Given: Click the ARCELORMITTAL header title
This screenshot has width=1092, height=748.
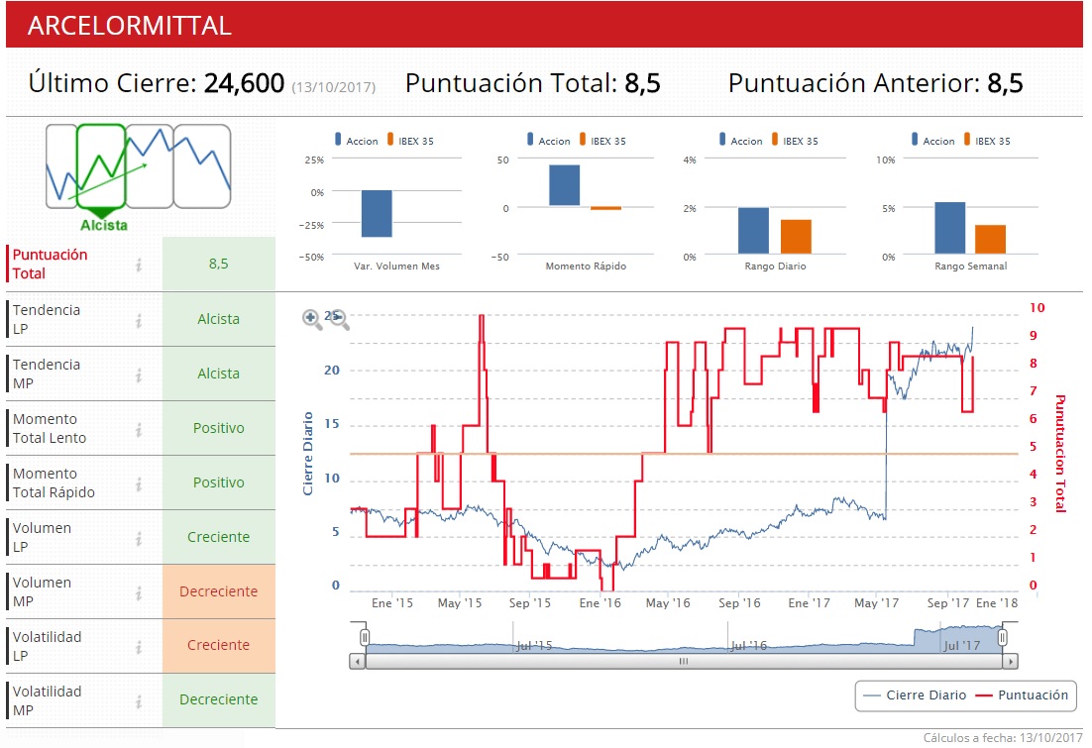Looking at the screenshot, I should [x=129, y=26].
